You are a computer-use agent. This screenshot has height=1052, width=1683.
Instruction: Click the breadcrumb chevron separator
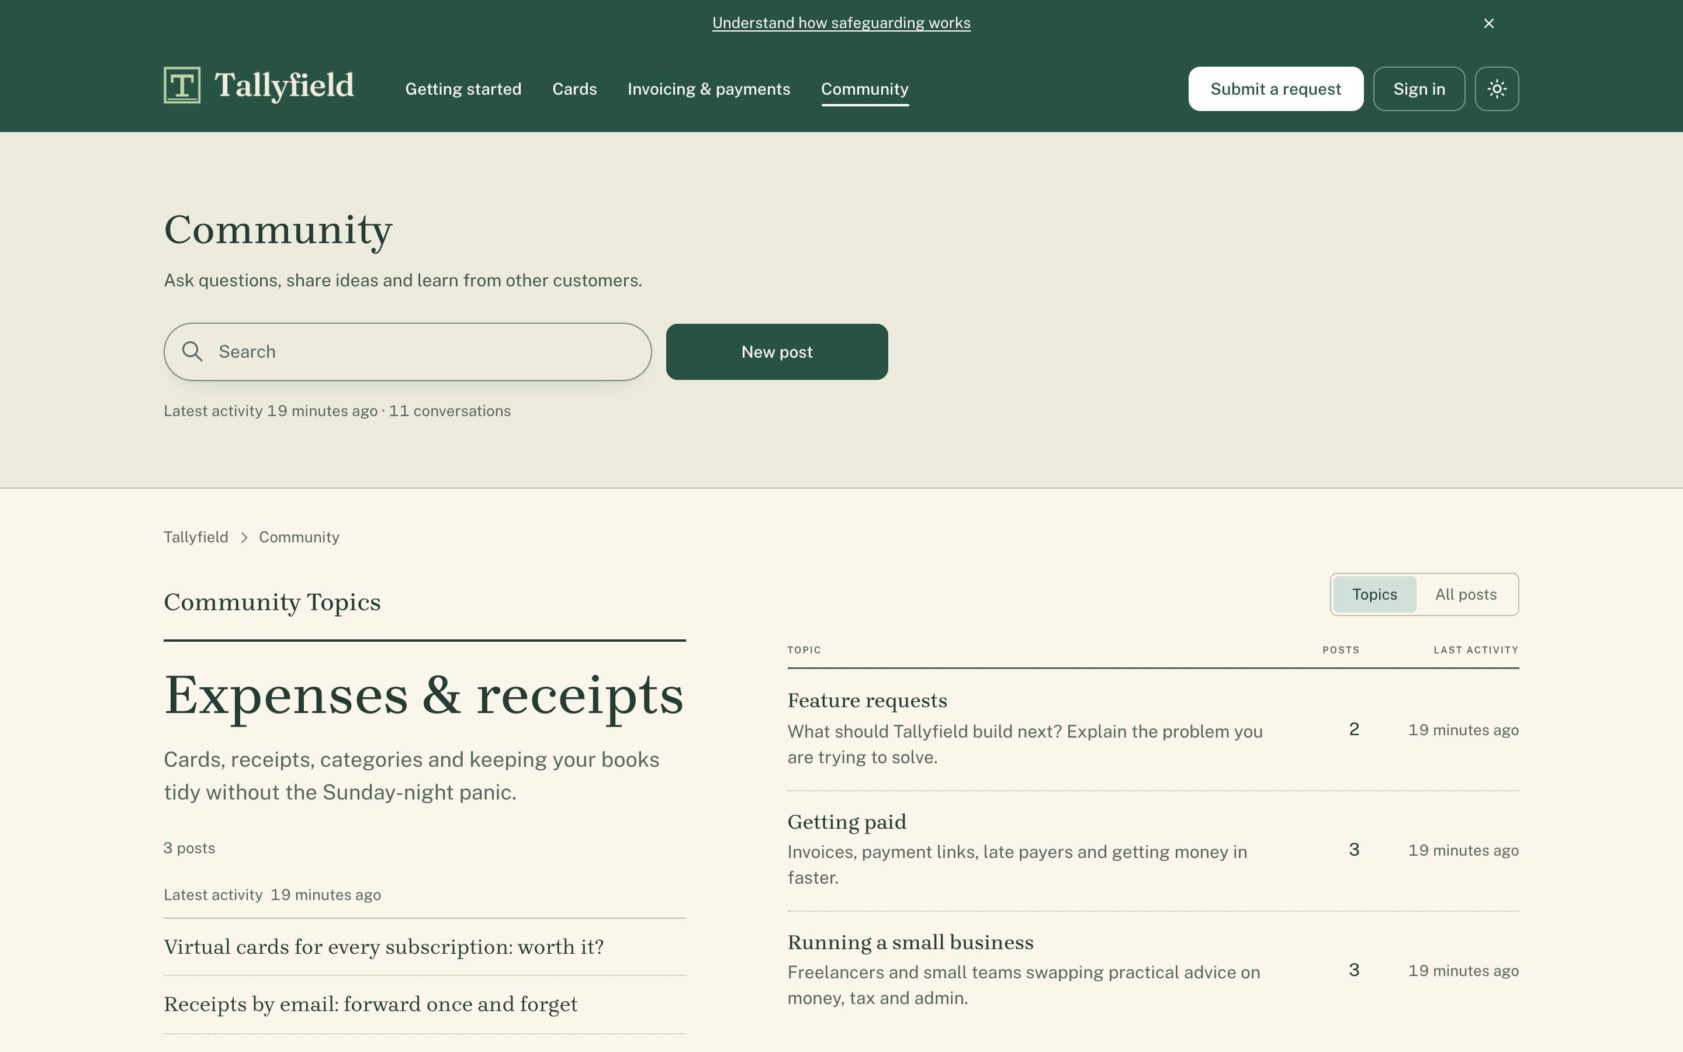point(244,537)
